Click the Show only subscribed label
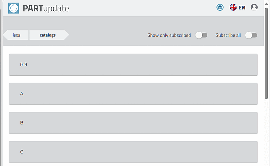 169,35
